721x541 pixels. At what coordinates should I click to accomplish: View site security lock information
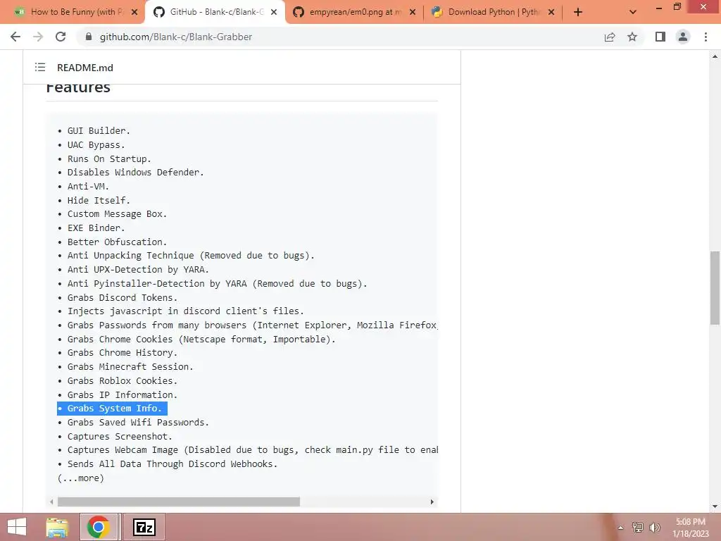[x=89, y=37]
